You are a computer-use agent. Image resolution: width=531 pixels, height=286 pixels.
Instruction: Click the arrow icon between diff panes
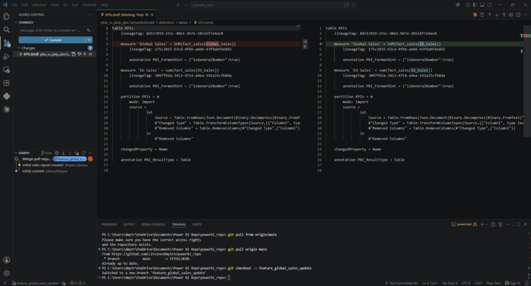pos(305,42)
